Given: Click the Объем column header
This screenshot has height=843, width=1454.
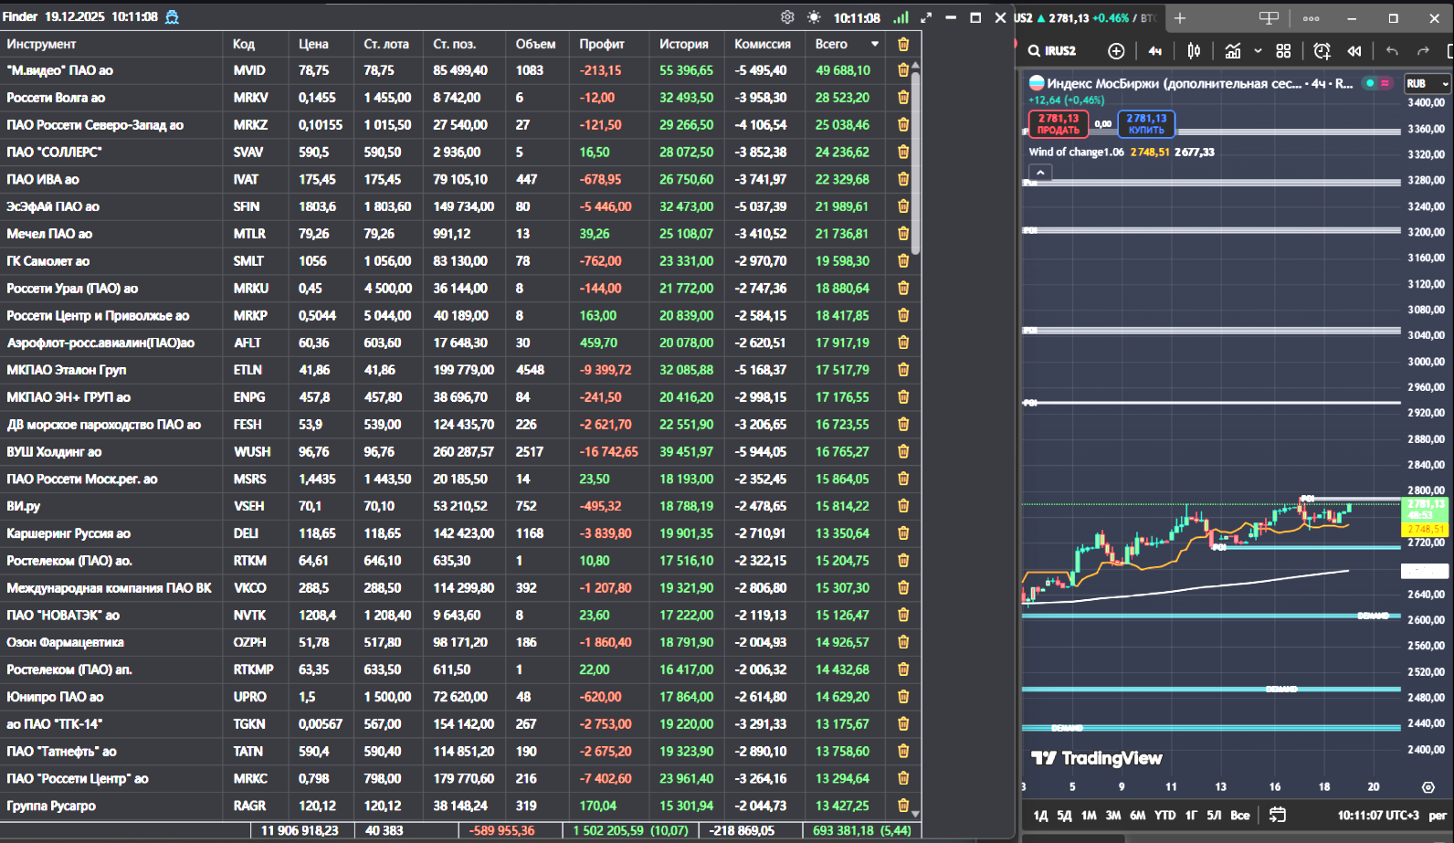Looking at the screenshot, I should pyautogui.click(x=535, y=44).
